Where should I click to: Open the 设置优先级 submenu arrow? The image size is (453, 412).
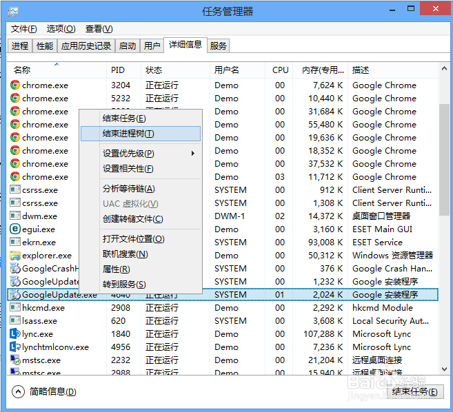pos(192,154)
